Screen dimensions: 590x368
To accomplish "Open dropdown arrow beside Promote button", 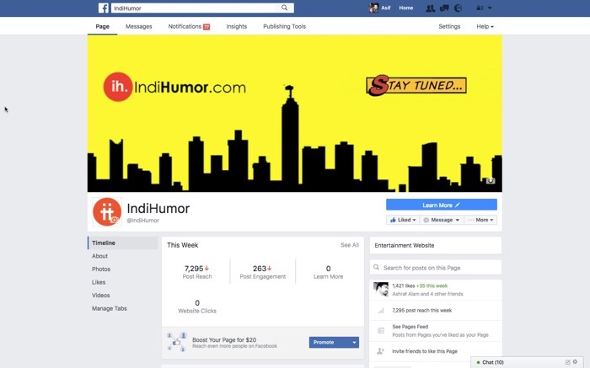I will tap(354, 343).
